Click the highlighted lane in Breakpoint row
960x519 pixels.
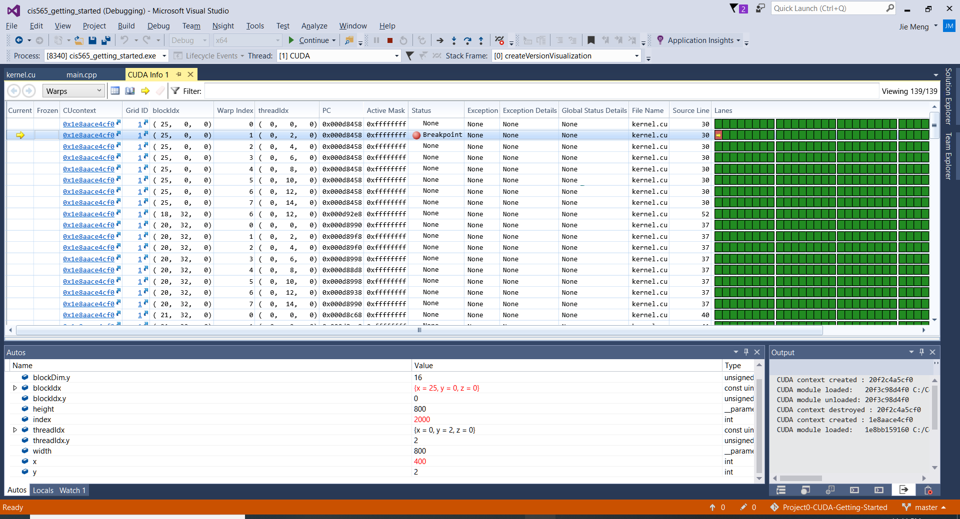click(x=718, y=135)
